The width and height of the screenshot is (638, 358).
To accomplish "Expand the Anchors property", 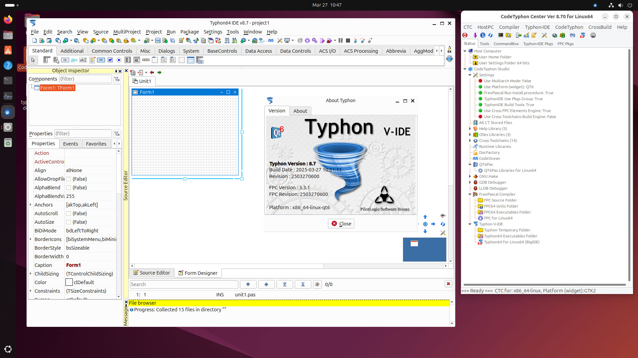I will 31,205.
